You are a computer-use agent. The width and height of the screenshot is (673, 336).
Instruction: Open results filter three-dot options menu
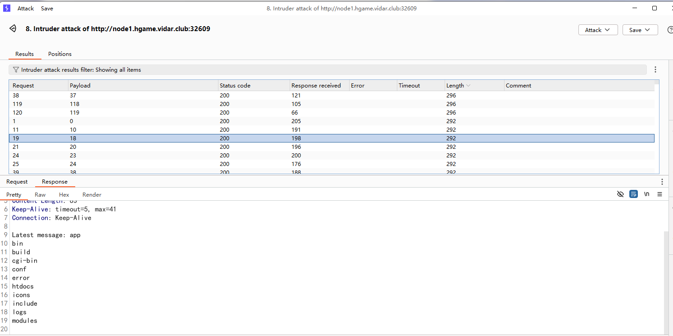point(655,69)
